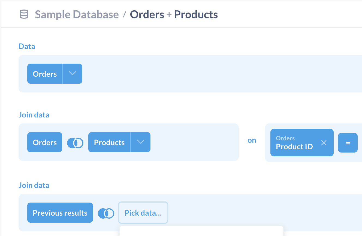Select the Orders table in the Data section
This screenshot has width=362, height=236.
click(x=44, y=73)
